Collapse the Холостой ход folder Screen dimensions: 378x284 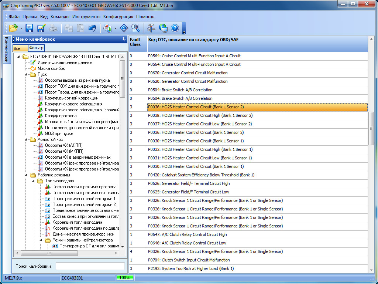point(26,139)
